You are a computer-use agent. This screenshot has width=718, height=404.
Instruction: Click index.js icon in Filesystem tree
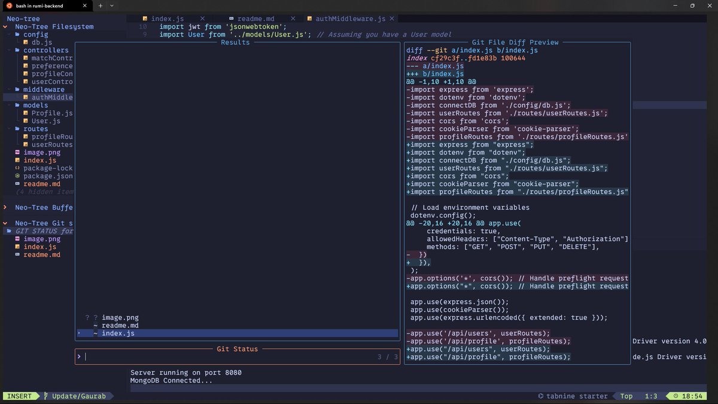point(17,160)
